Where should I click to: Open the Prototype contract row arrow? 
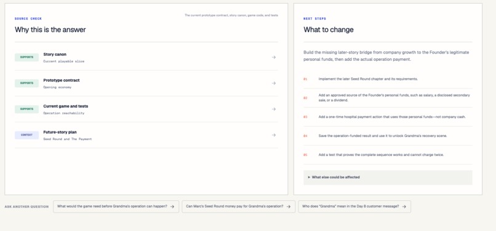coord(274,83)
